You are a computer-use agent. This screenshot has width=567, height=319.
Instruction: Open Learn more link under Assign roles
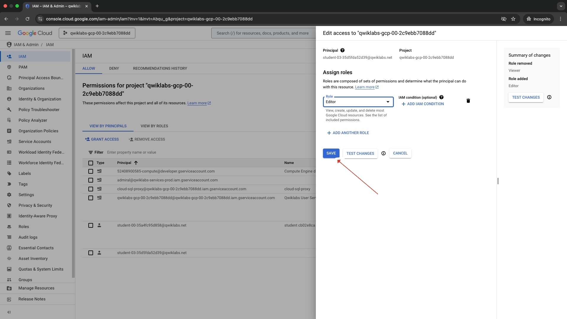(x=367, y=87)
